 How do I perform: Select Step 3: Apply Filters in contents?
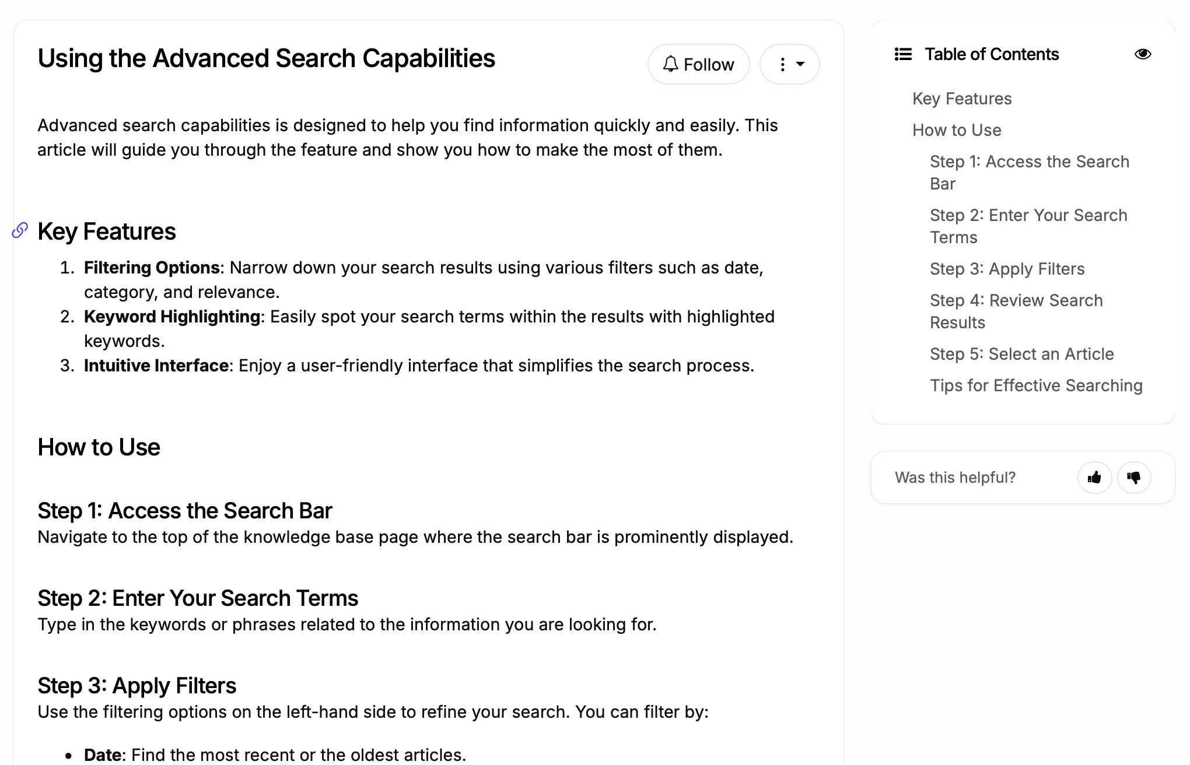coord(1007,269)
